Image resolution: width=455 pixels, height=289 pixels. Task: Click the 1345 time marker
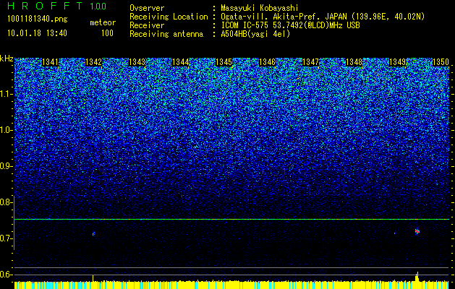click(224, 62)
